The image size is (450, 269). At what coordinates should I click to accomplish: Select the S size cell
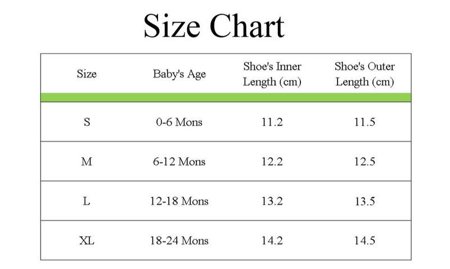pos(87,122)
